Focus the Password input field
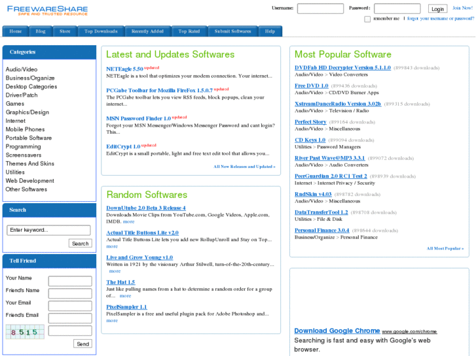Viewport: 476px width, 356px height. click(397, 8)
